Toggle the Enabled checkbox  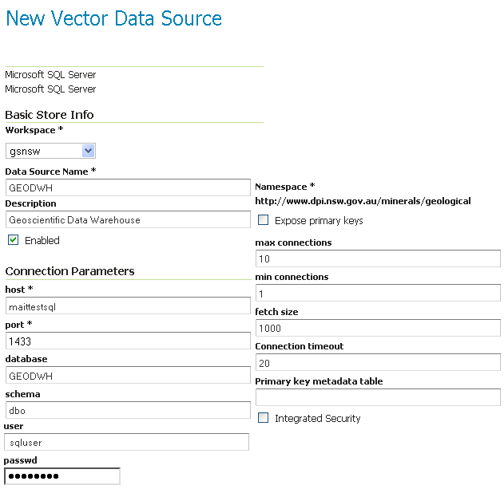point(13,240)
